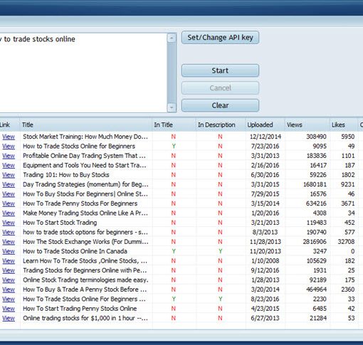The width and height of the screenshot is (363, 345).
Task: Click inside the keyword text area
Action: point(83,73)
